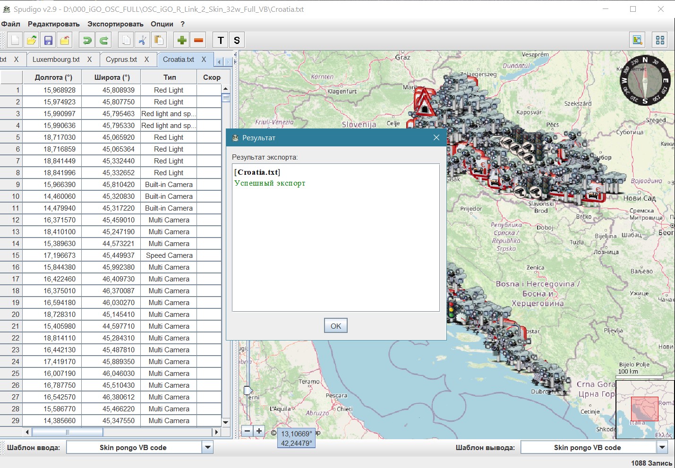This screenshot has width=675, height=468.
Task: Open a file using the folder icon
Action: [x=32, y=40]
